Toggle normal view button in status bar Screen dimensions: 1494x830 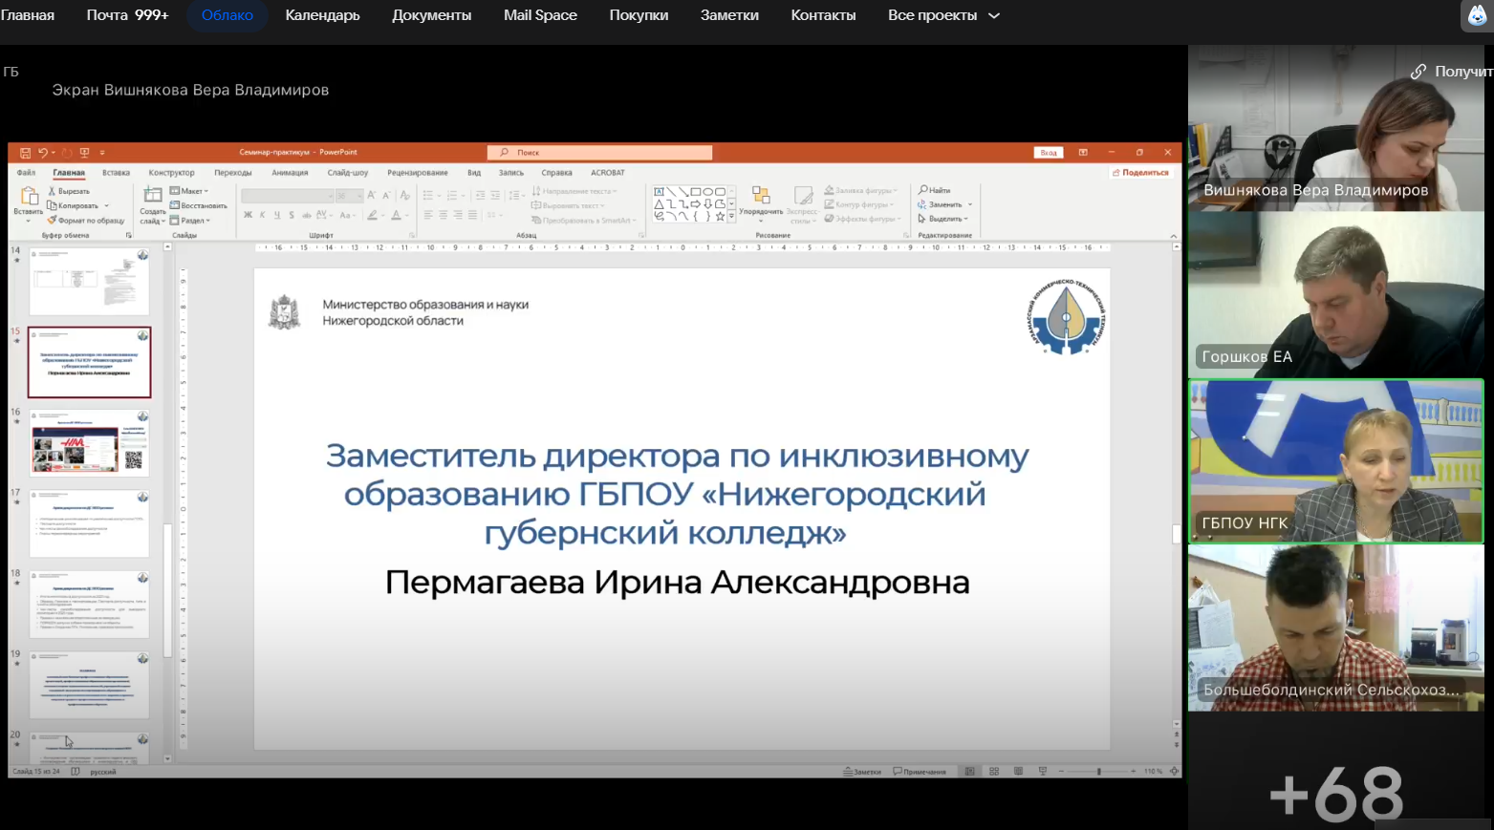(x=970, y=772)
